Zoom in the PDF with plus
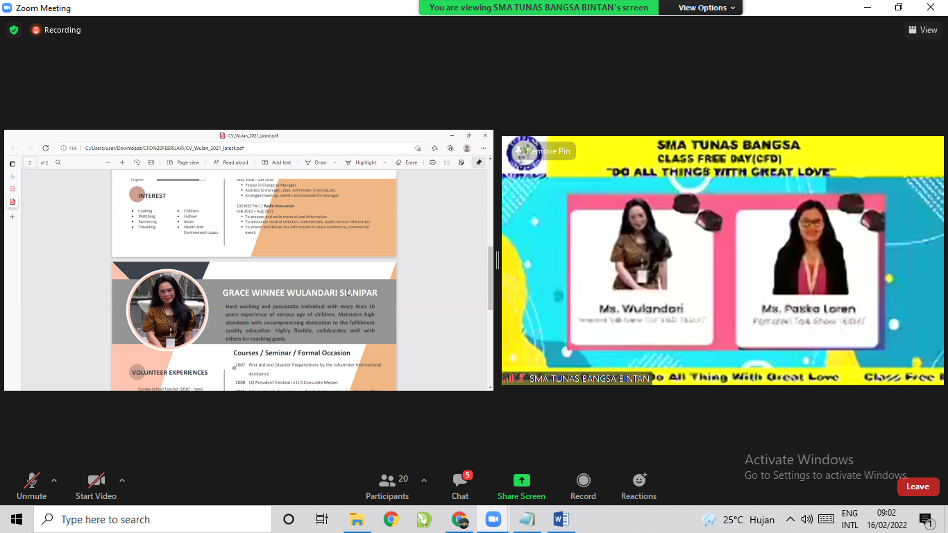Image resolution: width=948 pixels, height=533 pixels. 122,162
